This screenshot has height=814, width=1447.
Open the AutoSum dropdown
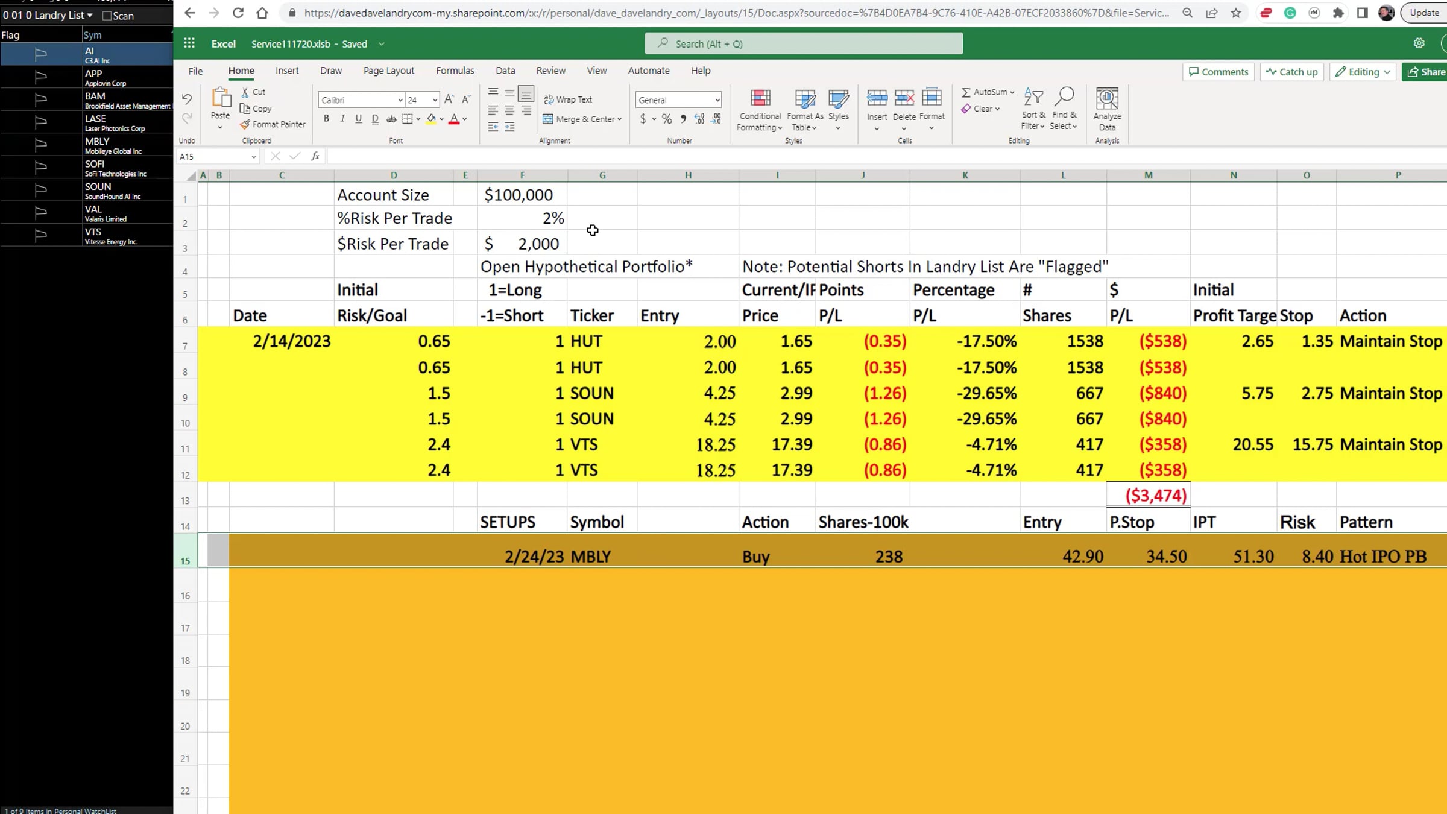coord(1012,92)
